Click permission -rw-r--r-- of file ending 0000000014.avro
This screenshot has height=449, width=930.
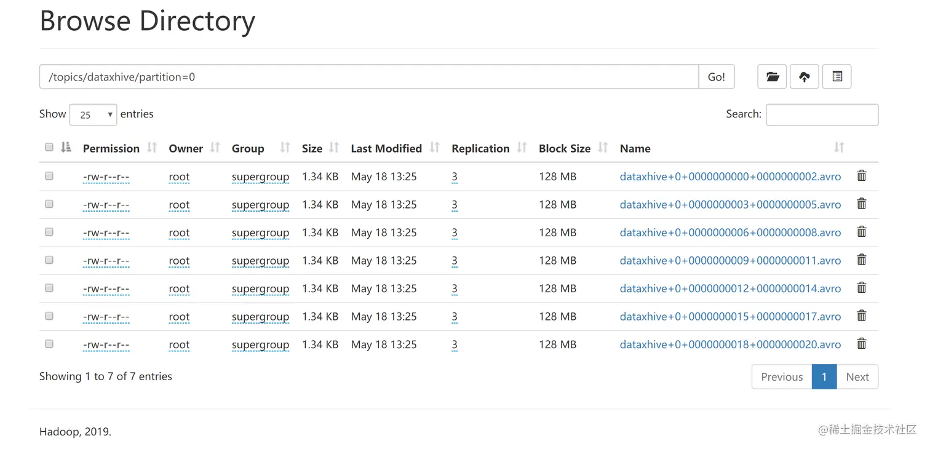click(x=106, y=289)
